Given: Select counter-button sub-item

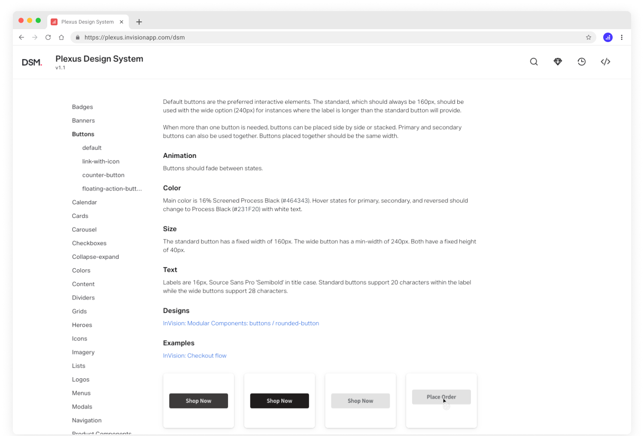Looking at the screenshot, I should [103, 175].
